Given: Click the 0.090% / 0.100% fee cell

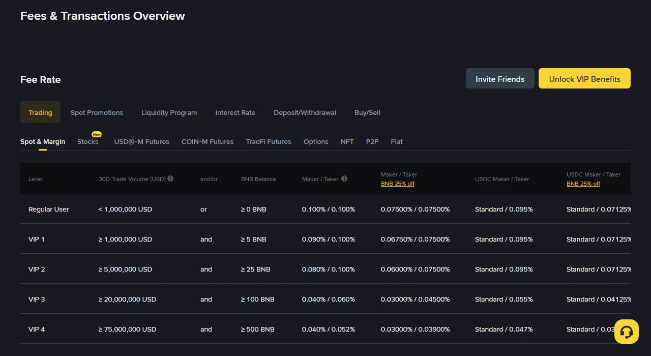Looking at the screenshot, I should pyautogui.click(x=329, y=239).
